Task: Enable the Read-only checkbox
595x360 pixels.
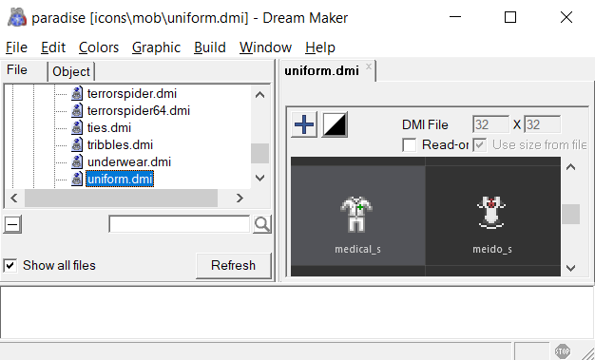Action: click(x=409, y=145)
